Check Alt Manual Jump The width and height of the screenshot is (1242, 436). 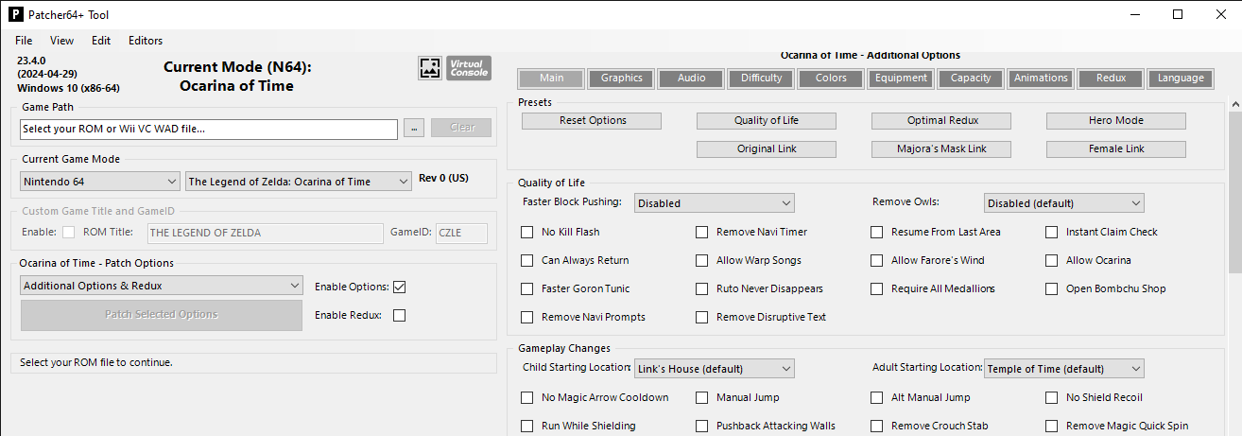click(877, 397)
